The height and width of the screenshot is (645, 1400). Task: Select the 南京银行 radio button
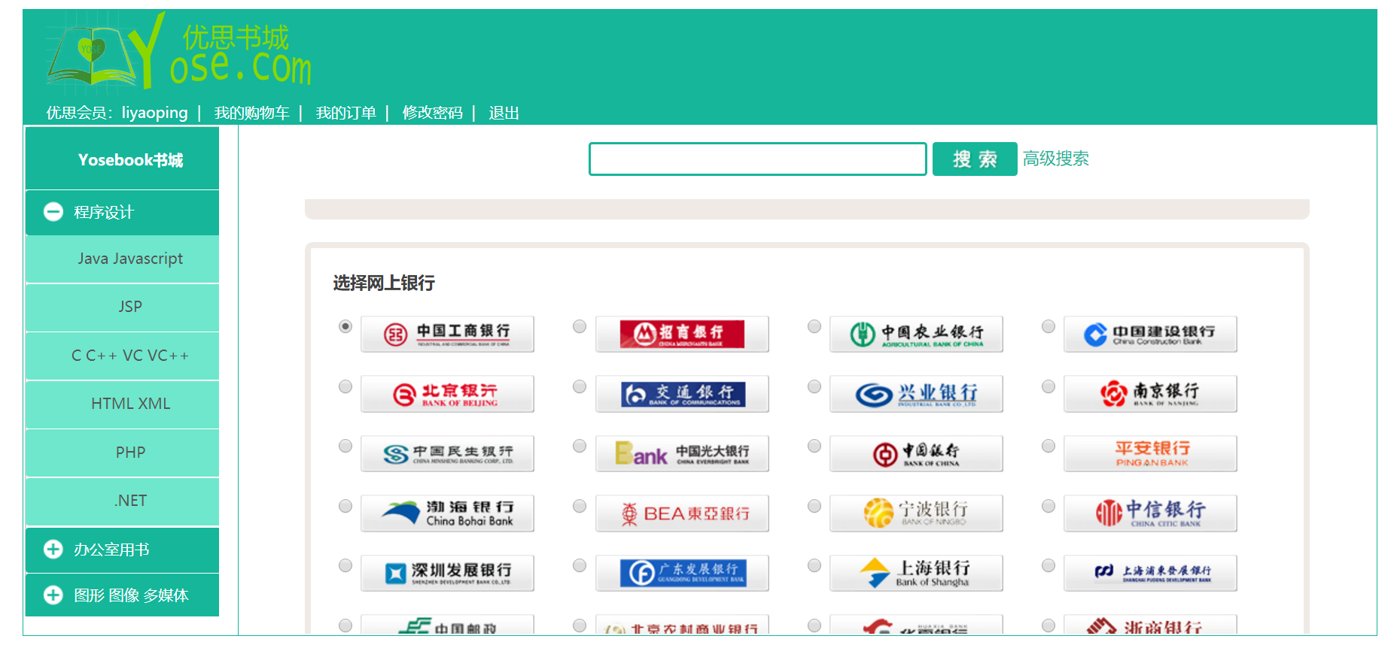click(x=1048, y=386)
